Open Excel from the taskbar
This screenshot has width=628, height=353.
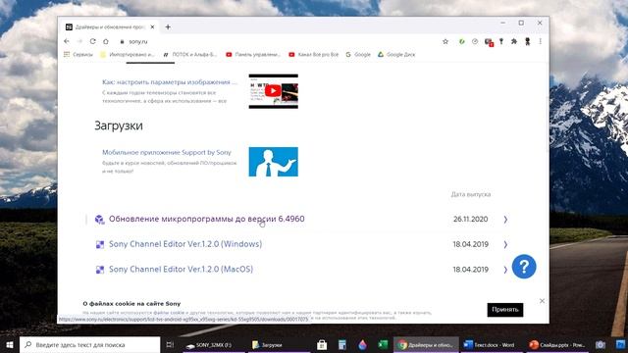tap(383, 345)
